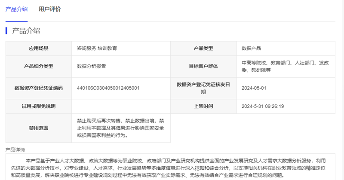This screenshot has height=180, width=344.
Task: Select the 产品介绍 tab
Action: 16,9
